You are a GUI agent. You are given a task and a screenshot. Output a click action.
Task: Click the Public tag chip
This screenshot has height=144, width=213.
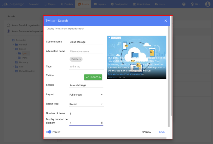(x=76, y=59)
